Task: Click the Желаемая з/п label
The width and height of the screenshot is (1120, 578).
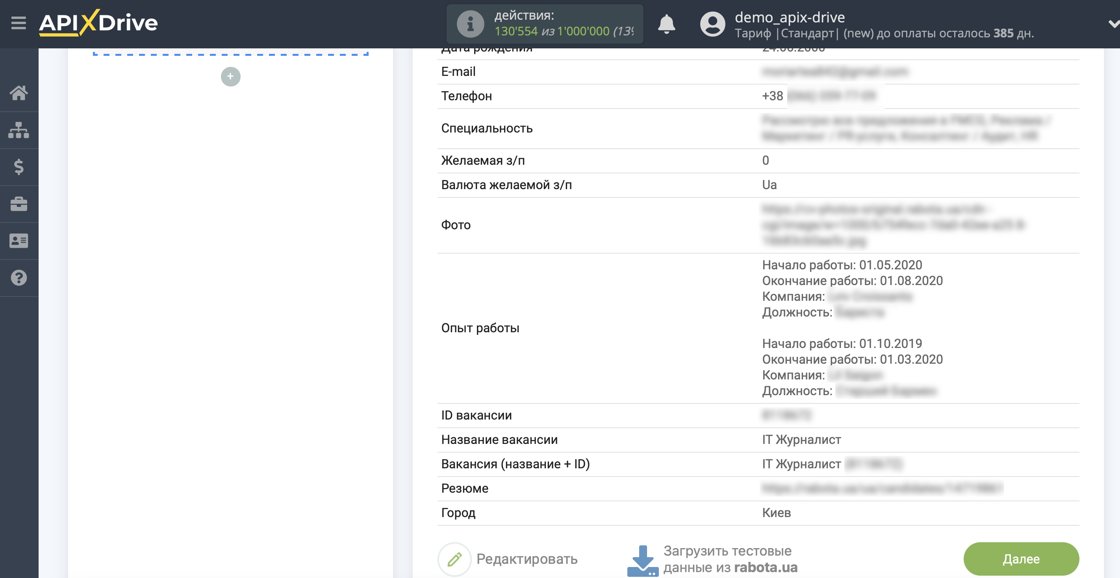Action: (x=483, y=161)
